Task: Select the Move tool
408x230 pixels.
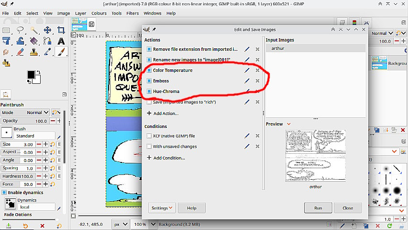Action: (47, 30)
